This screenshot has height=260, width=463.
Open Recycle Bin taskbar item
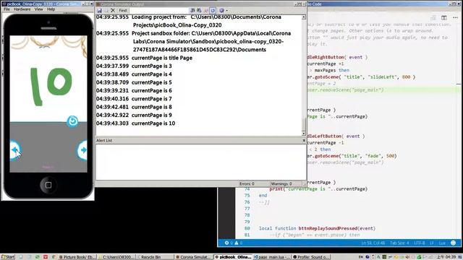(156, 257)
